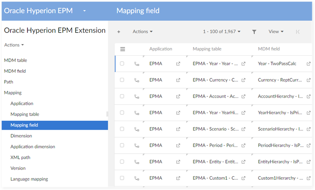The image size is (315, 190).
Task: Tick the checkbox for the Year - TwoPassCalc row
Action: click(122, 64)
